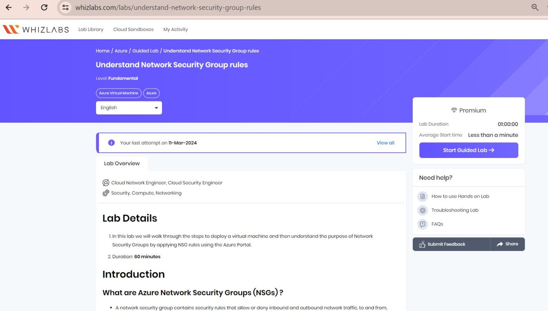Select the Azure tag chip
This screenshot has width=548, height=311.
click(151, 93)
